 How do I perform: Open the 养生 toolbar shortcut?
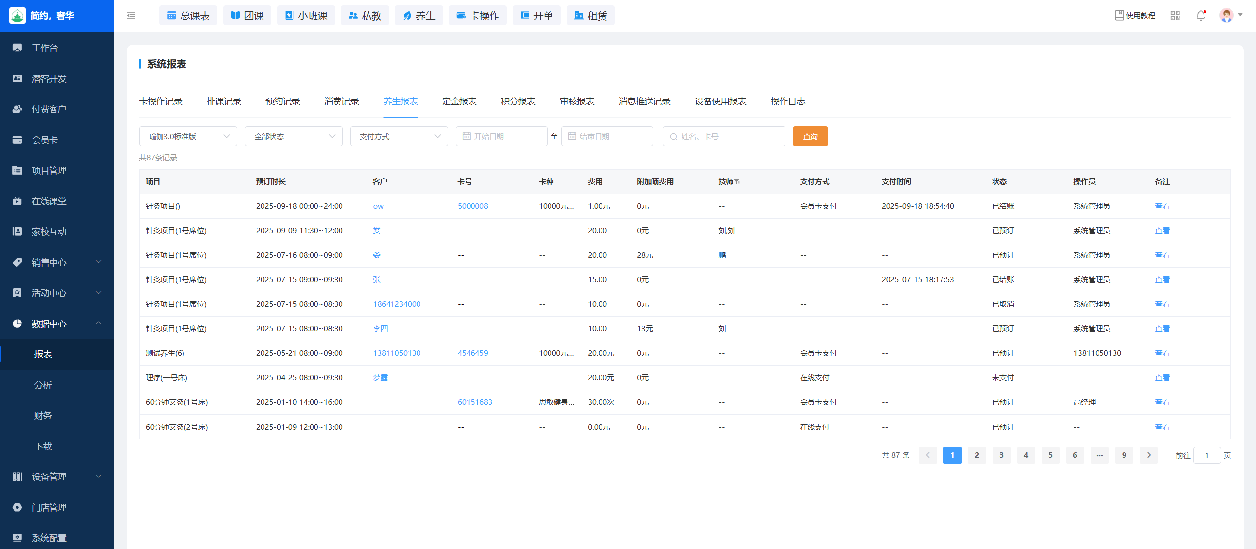(419, 16)
